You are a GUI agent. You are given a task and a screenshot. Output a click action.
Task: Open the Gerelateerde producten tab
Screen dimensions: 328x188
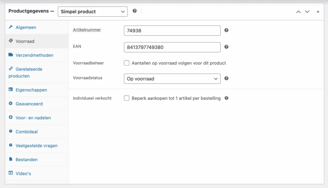pyautogui.click(x=25, y=73)
